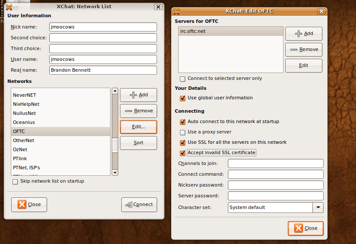356x244 pixels.
Task: Click XChat icon in Edit OFTC title bar
Action: tap(176, 11)
